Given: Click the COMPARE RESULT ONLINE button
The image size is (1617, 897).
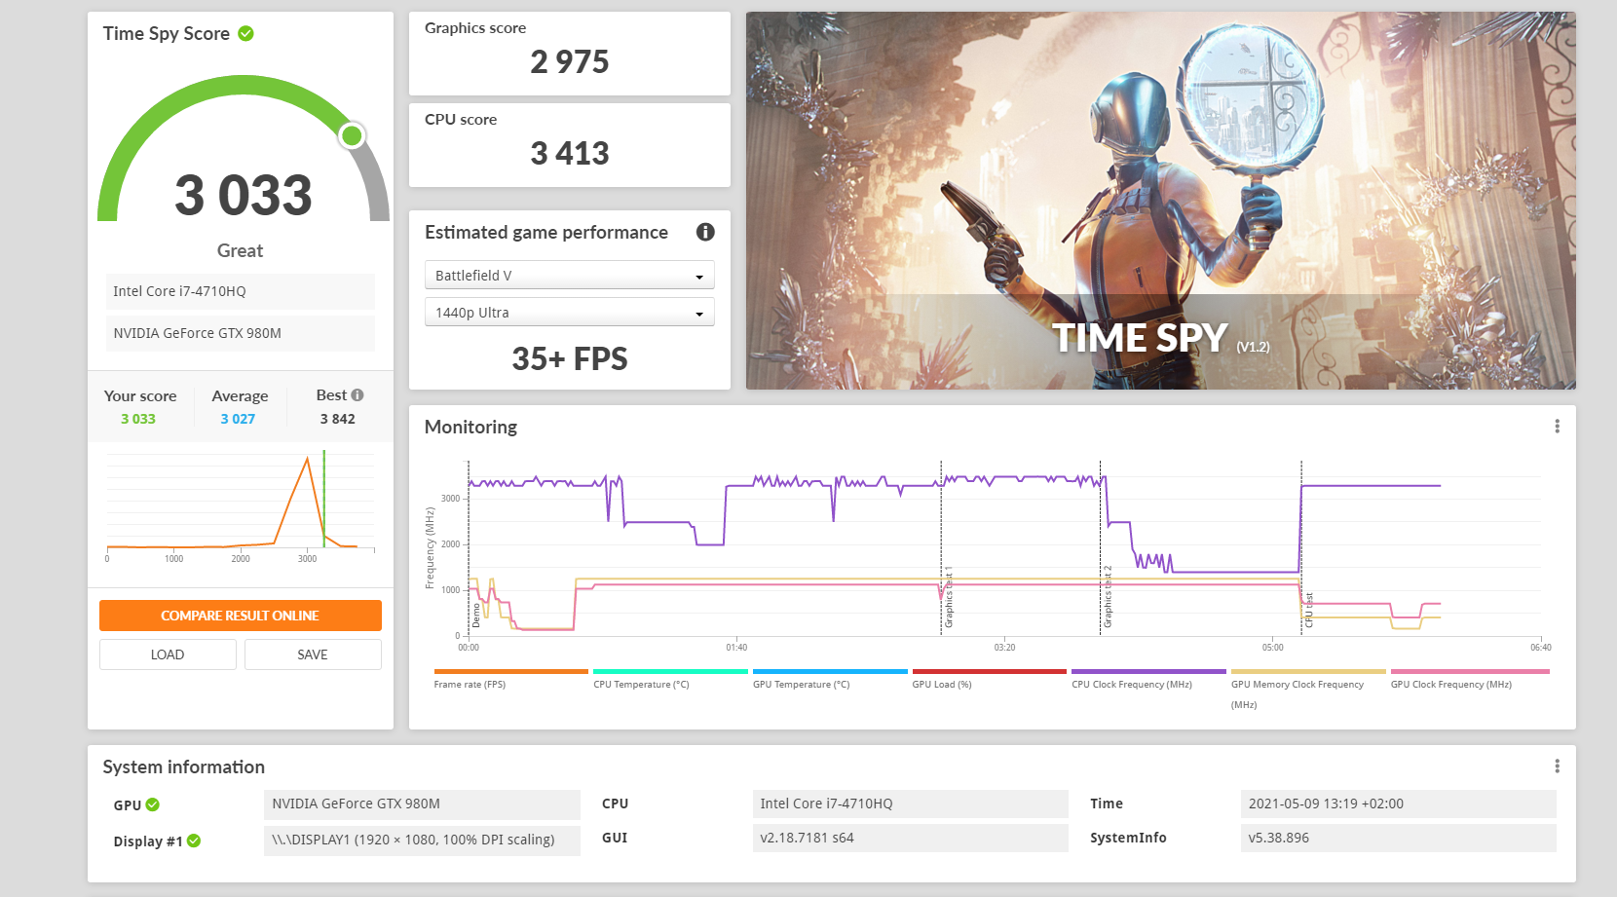Looking at the screenshot, I should 241,616.
